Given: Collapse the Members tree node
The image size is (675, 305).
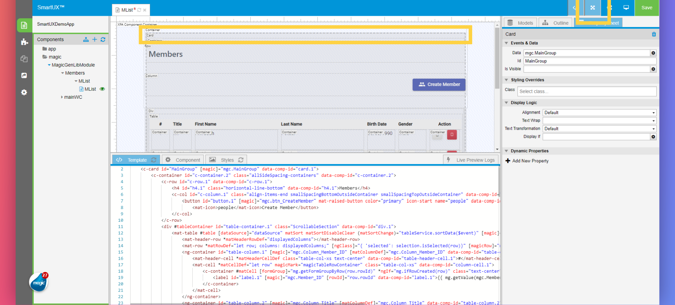Looking at the screenshot, I should (x=63, y=73).
